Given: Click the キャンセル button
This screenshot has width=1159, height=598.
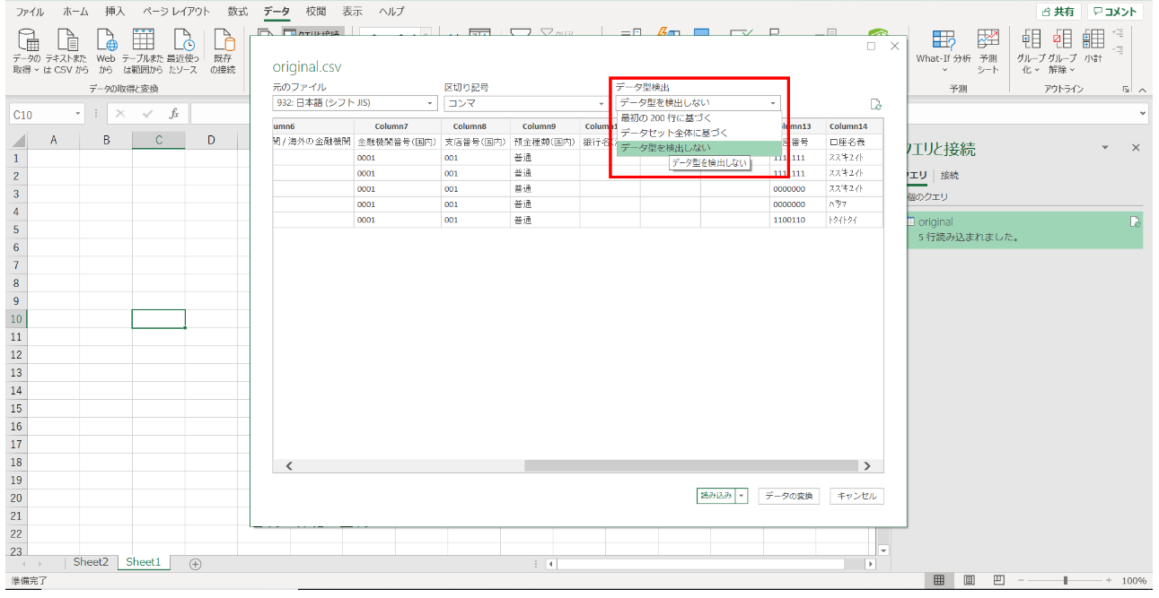Looking at the screenshot, I should [857, 496].
